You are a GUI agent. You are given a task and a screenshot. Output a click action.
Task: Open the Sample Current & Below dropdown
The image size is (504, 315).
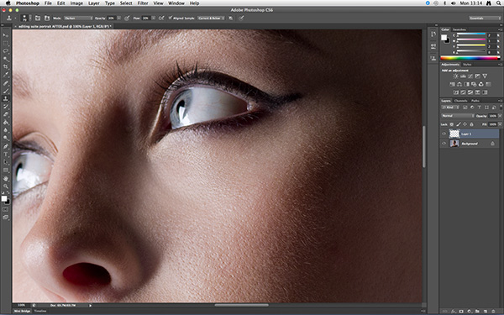[211, 18]
